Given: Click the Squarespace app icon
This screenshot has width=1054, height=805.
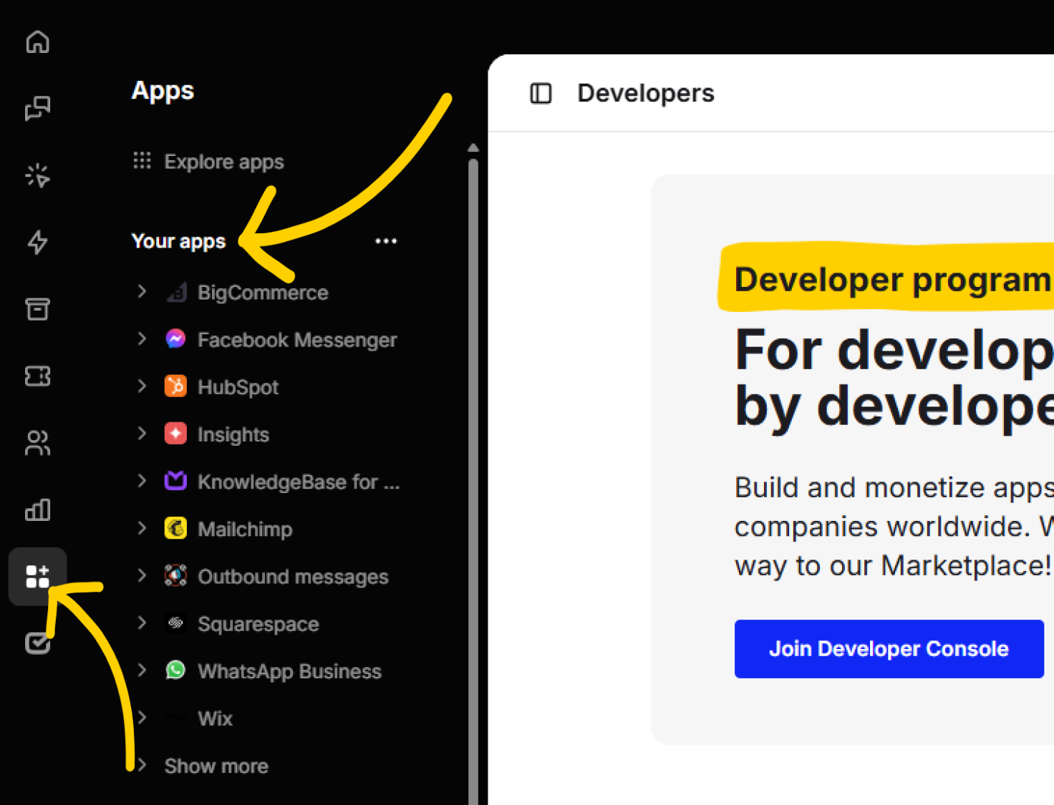Looking at the screenshot, I should (x=175, y=623).
